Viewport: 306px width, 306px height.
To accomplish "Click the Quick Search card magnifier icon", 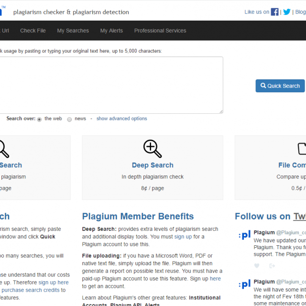I will [x=3, y=149].
